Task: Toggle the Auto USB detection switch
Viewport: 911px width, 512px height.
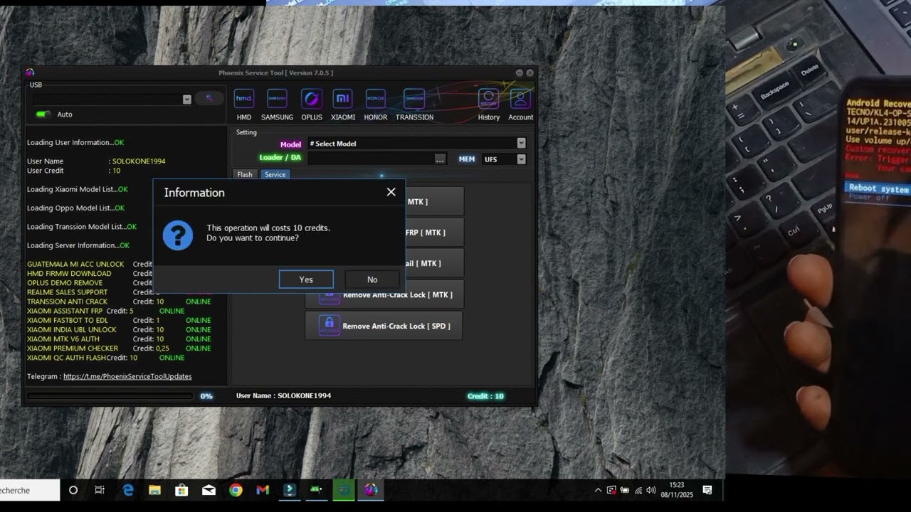Action: point(44,114)
